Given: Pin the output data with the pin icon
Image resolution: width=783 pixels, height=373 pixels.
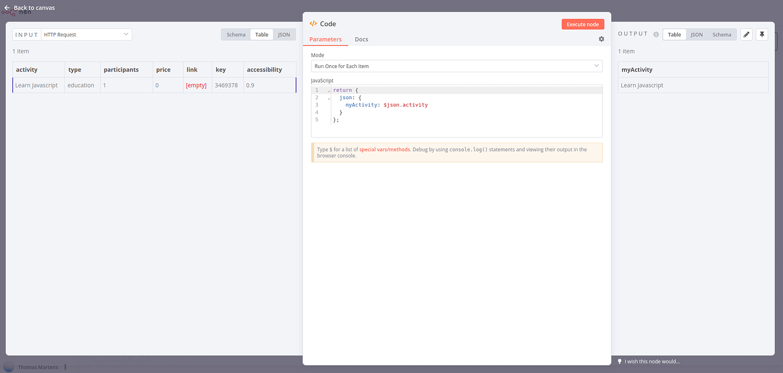Looking at the screenshot, I should (761, 34).
